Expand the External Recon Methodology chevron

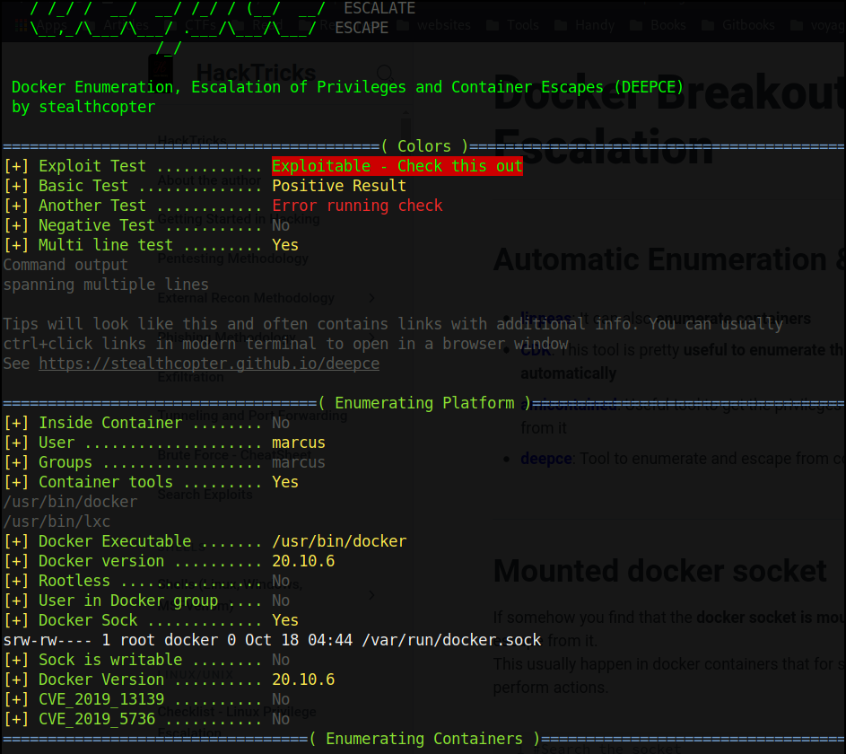click(x=371, y=298)
